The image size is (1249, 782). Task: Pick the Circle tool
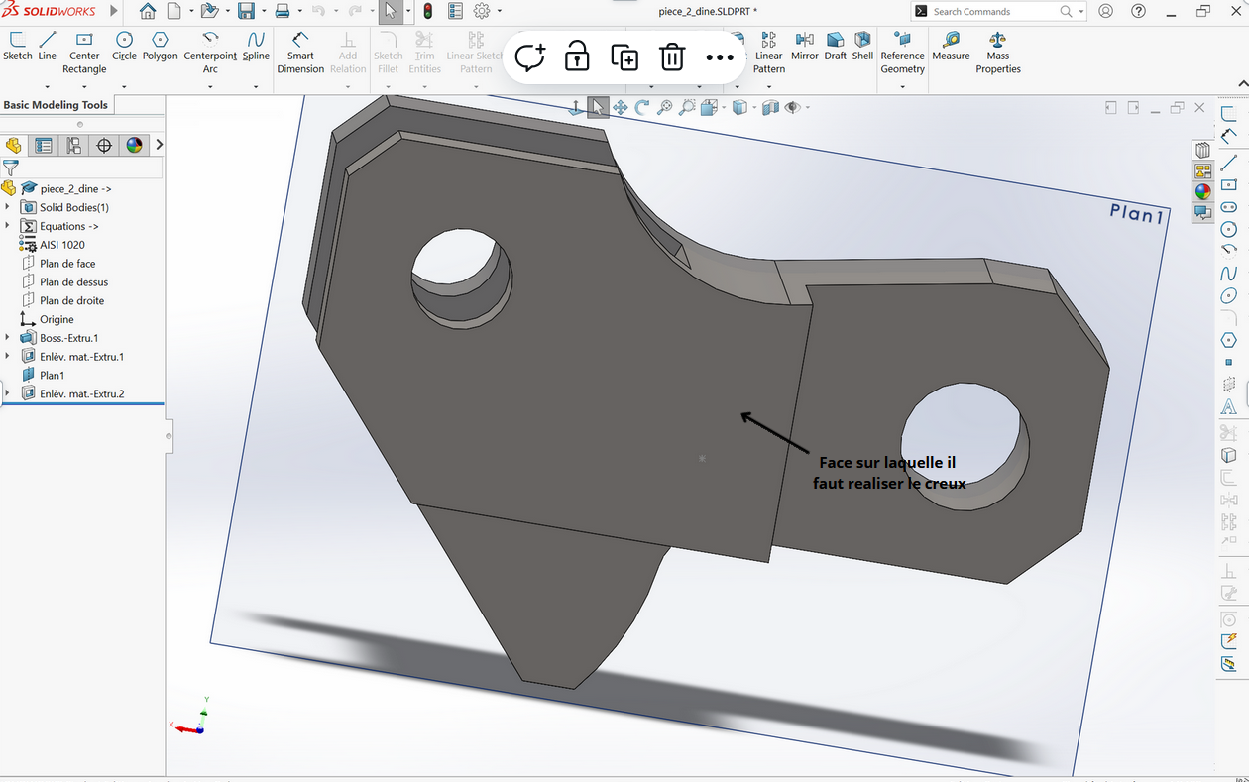pos(124,47)
